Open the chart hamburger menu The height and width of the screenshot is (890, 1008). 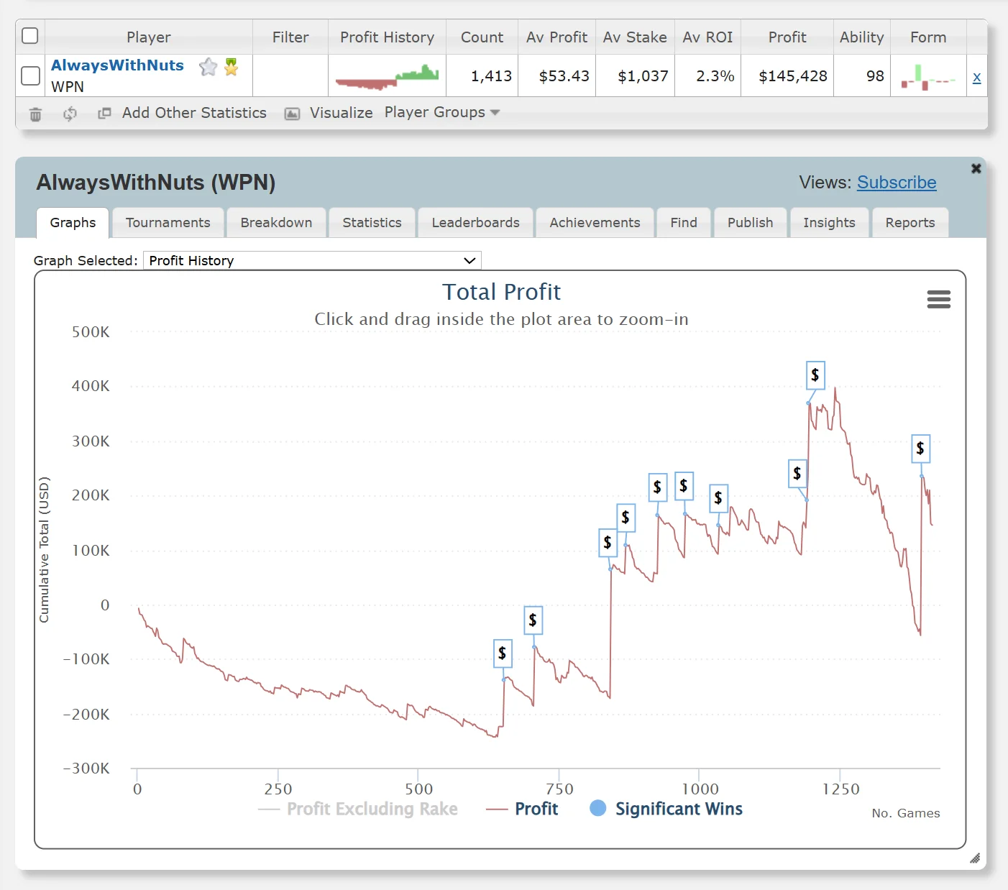(x=938, y=299)
